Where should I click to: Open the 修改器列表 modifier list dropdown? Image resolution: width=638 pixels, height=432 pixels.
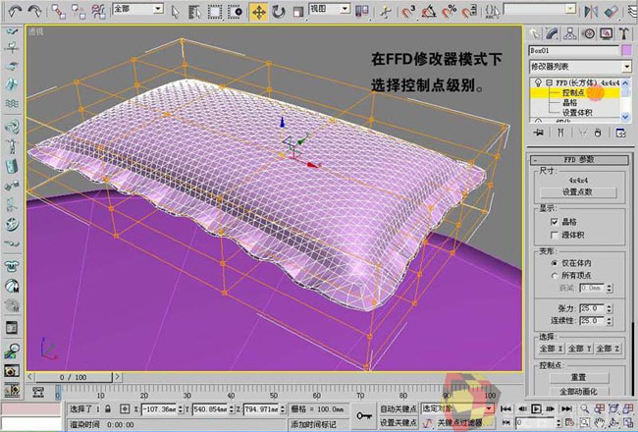579,65
